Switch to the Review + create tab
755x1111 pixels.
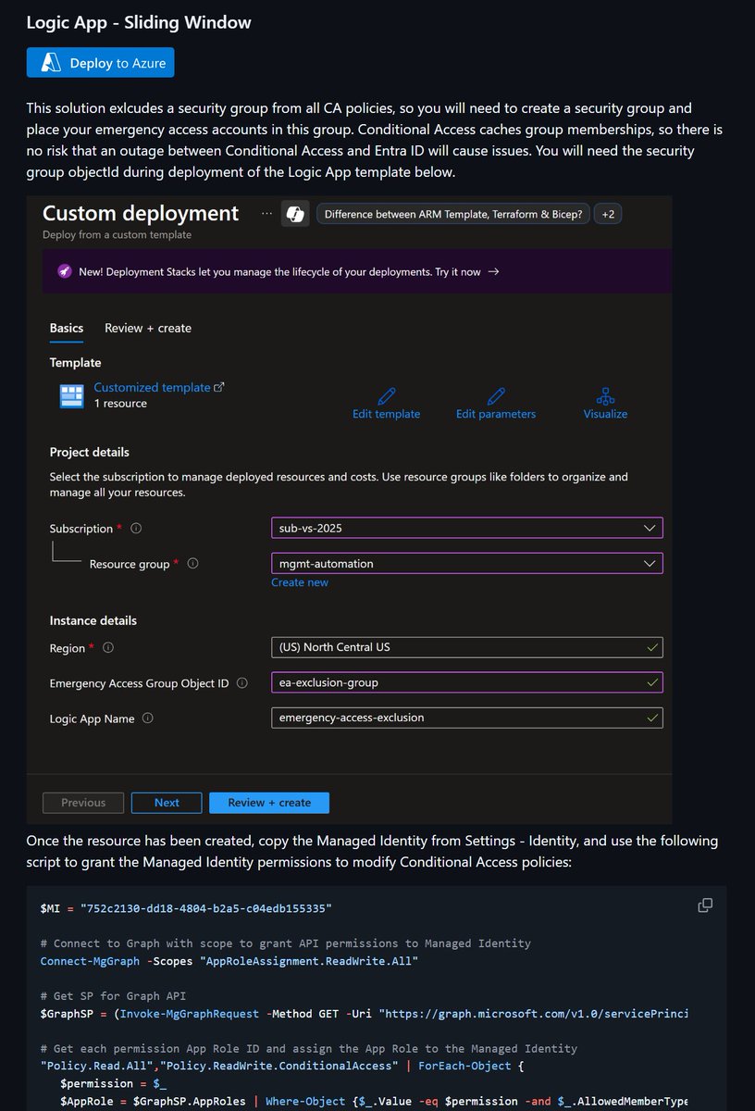[x=147, y=328]
